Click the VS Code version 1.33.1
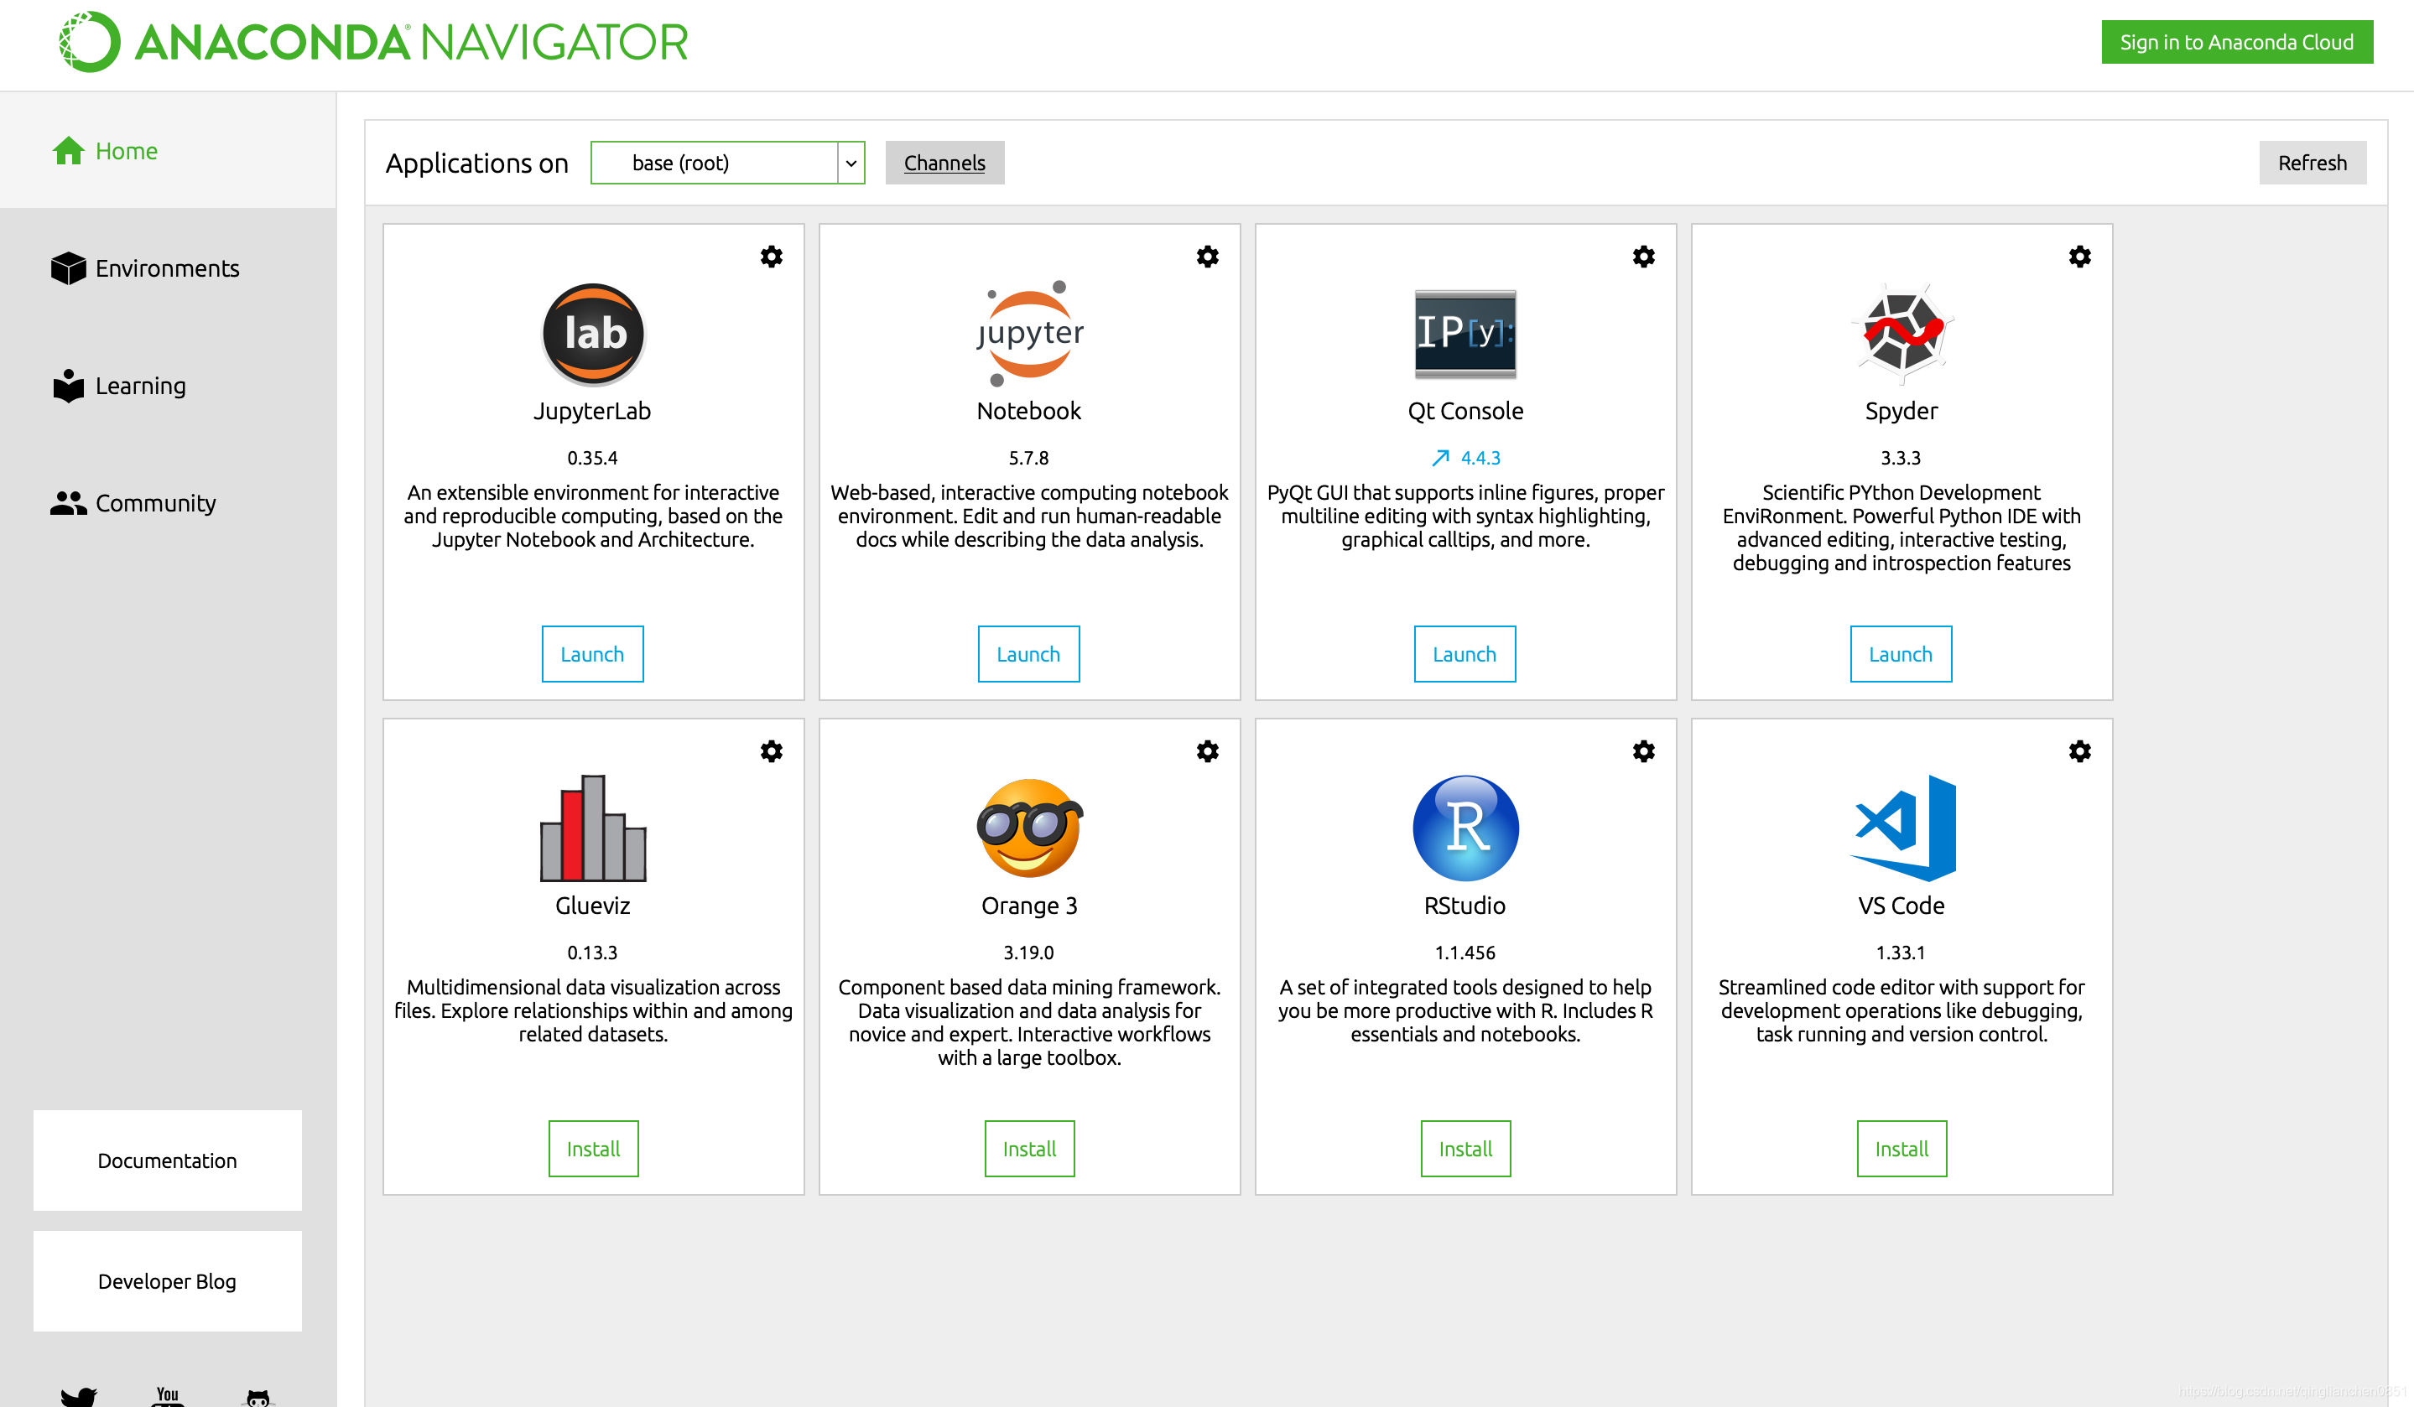Viewport: 2414px width, 1407px height. pos(1901,952)
